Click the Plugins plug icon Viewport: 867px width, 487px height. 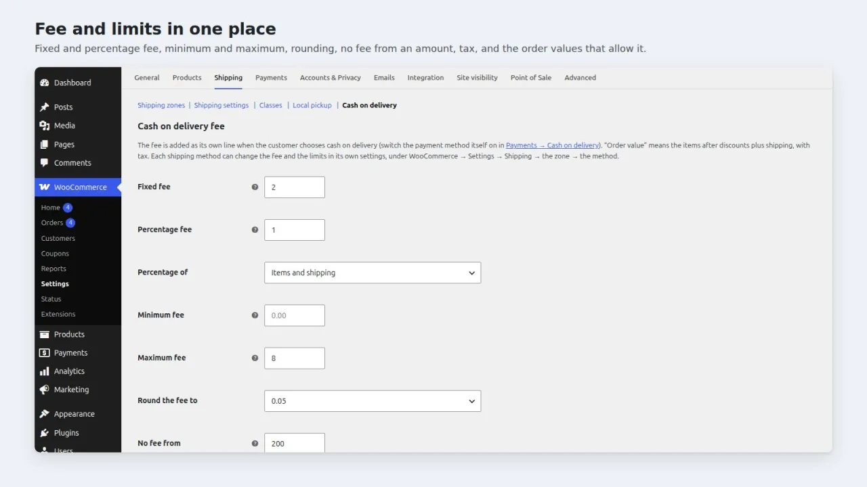(45, 433)
